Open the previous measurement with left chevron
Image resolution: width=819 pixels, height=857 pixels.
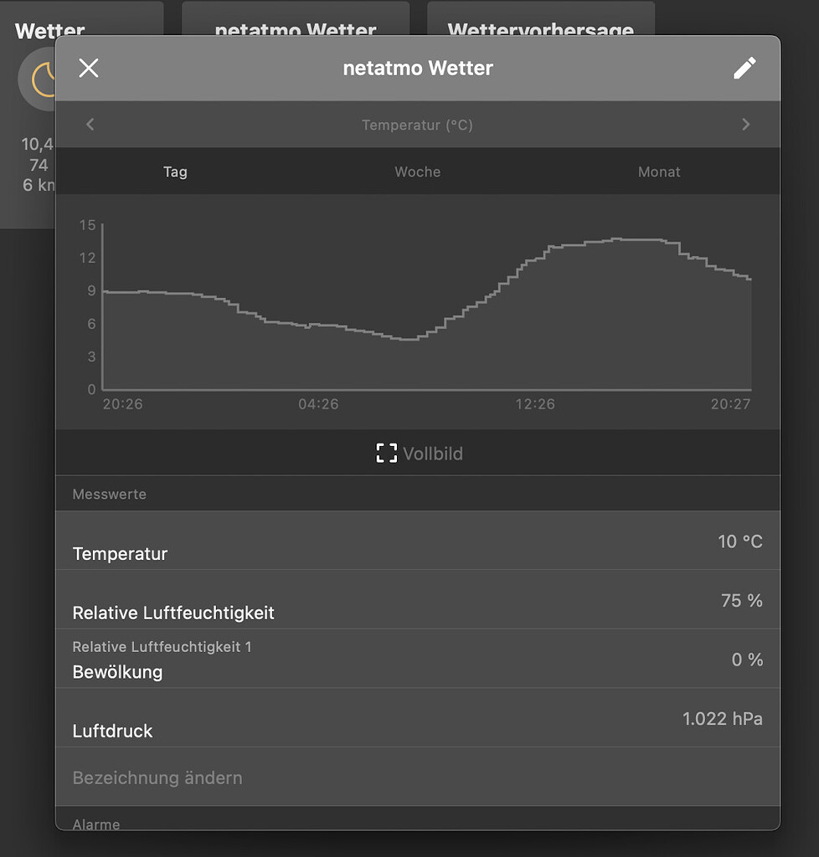coord(90,124)
